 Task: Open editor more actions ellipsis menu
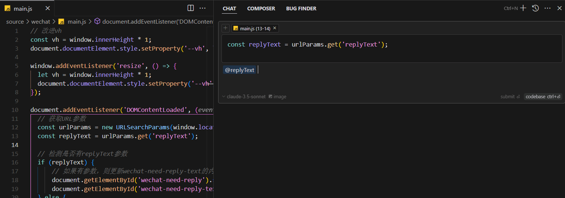203,8
